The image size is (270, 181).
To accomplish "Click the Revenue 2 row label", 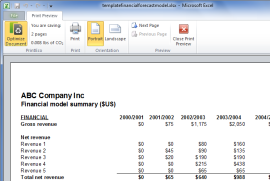I will point(33,150).
